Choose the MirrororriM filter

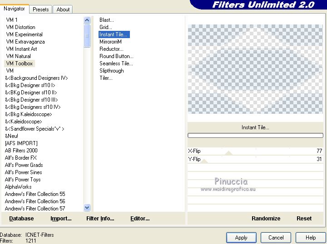[x=110, y=42]
